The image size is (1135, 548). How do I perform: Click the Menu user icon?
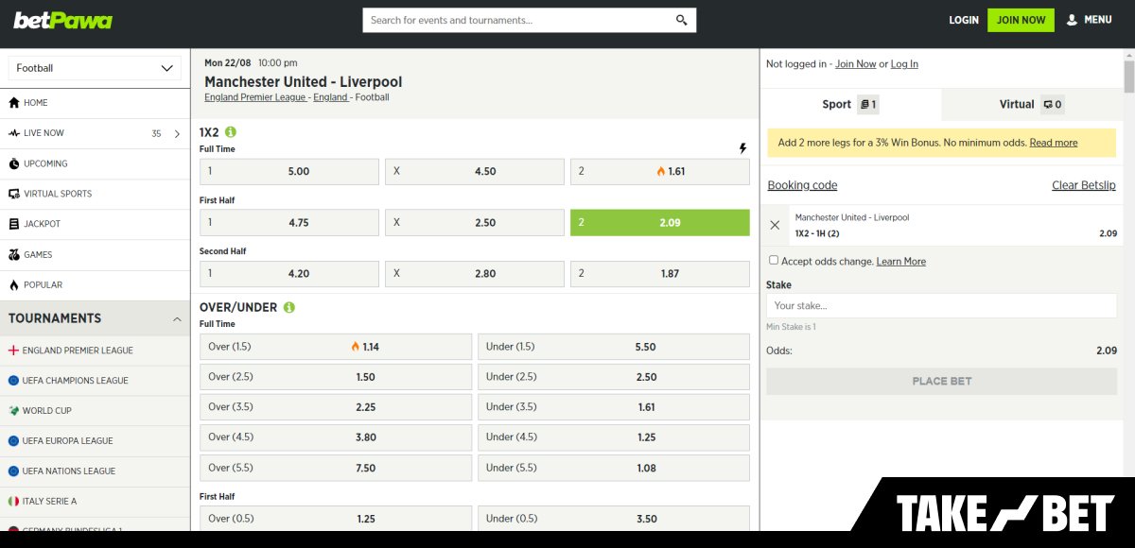(1072, 20)
